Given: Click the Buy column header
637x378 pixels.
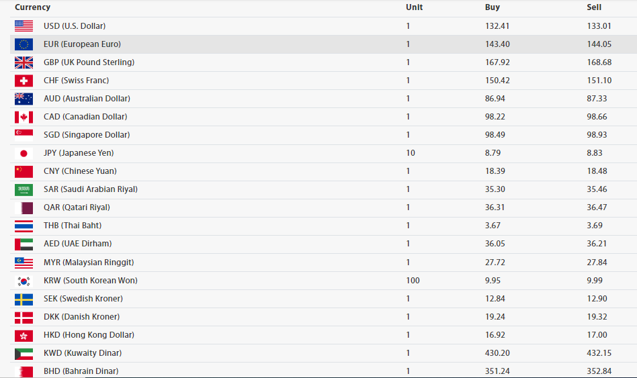Looking at the screenshot, I should [x=493, y=7].
